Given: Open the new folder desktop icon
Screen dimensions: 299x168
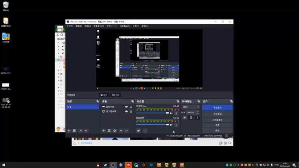Looking at the screenshot, I should 6,22.
